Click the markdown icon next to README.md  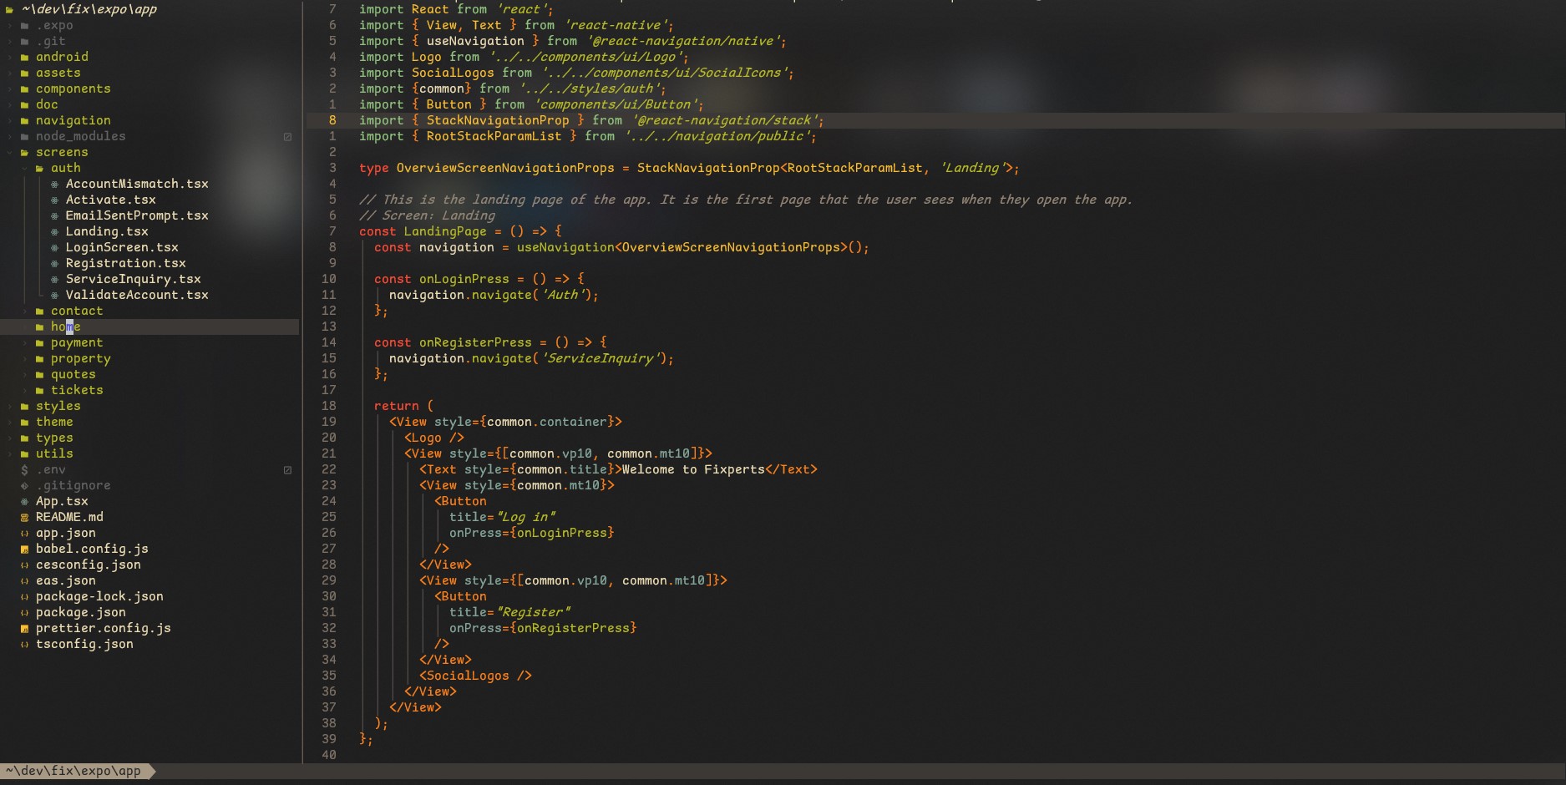pos(24,518)
